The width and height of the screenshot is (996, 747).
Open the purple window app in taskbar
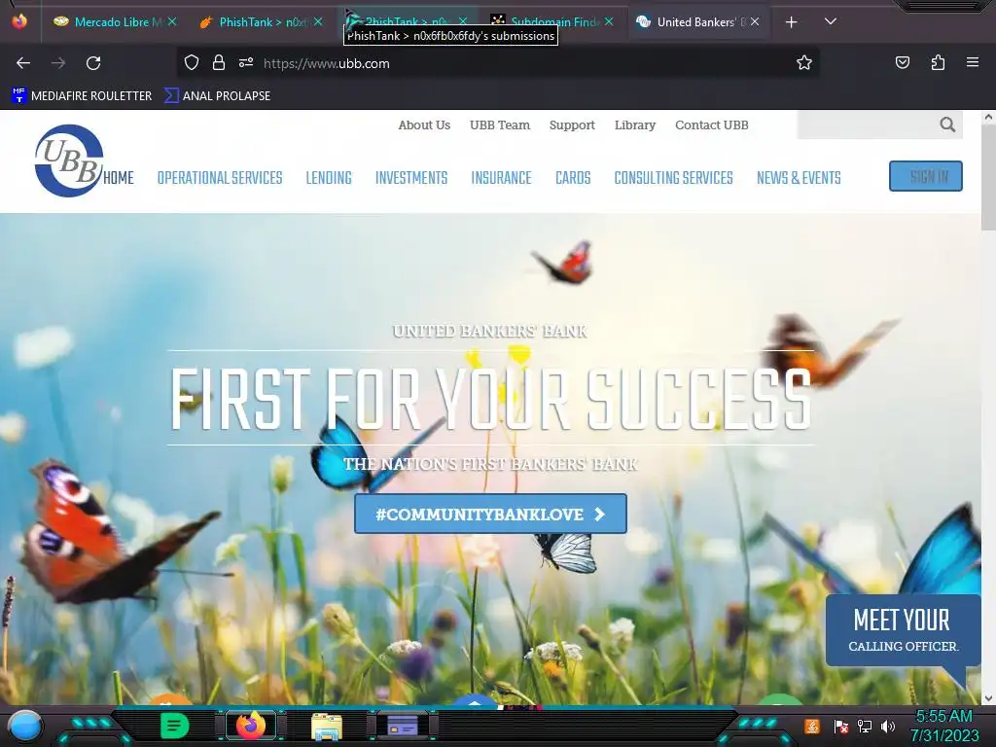[402, 726]
